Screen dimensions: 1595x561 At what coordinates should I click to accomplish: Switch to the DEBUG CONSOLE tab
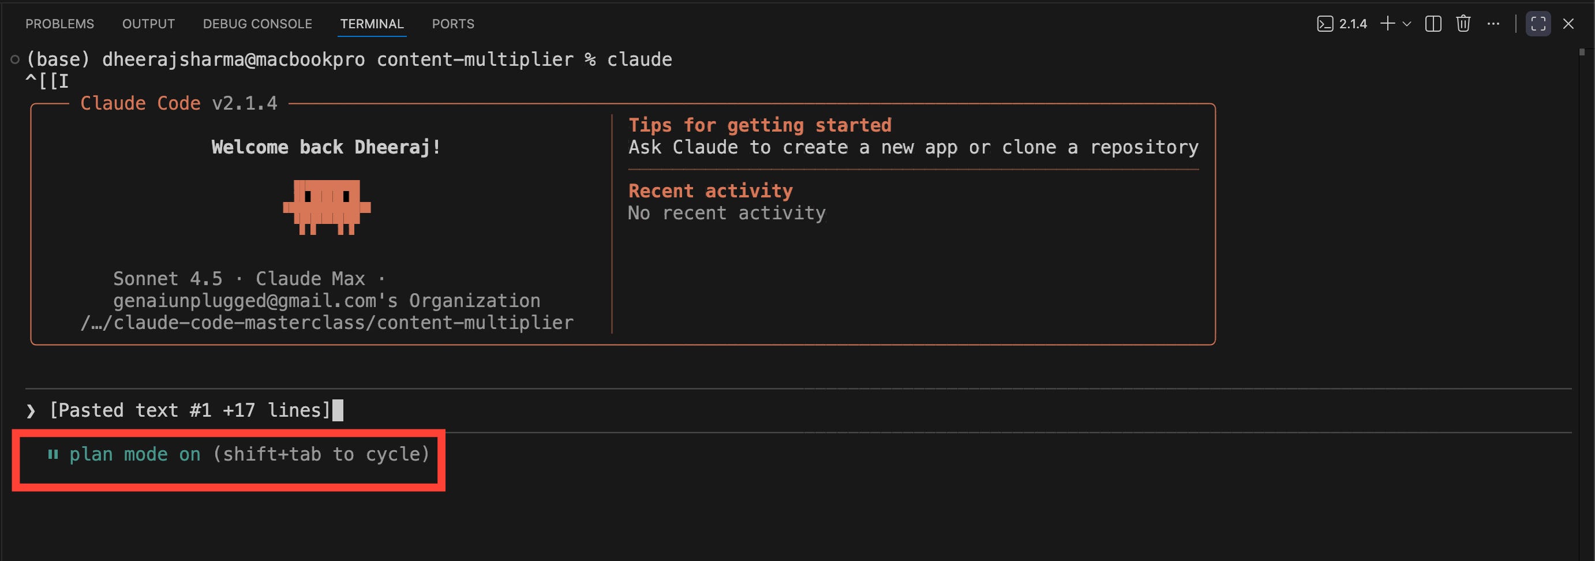tap(257, 24)
